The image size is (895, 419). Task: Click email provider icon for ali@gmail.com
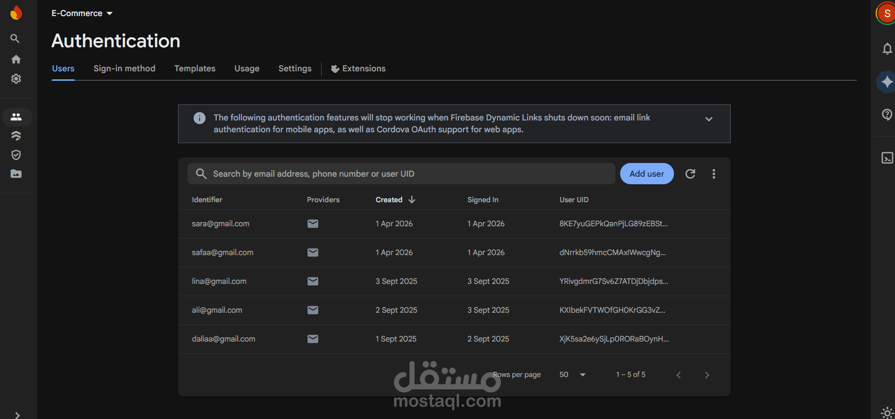pyautogui.click(x=313, y=310)
